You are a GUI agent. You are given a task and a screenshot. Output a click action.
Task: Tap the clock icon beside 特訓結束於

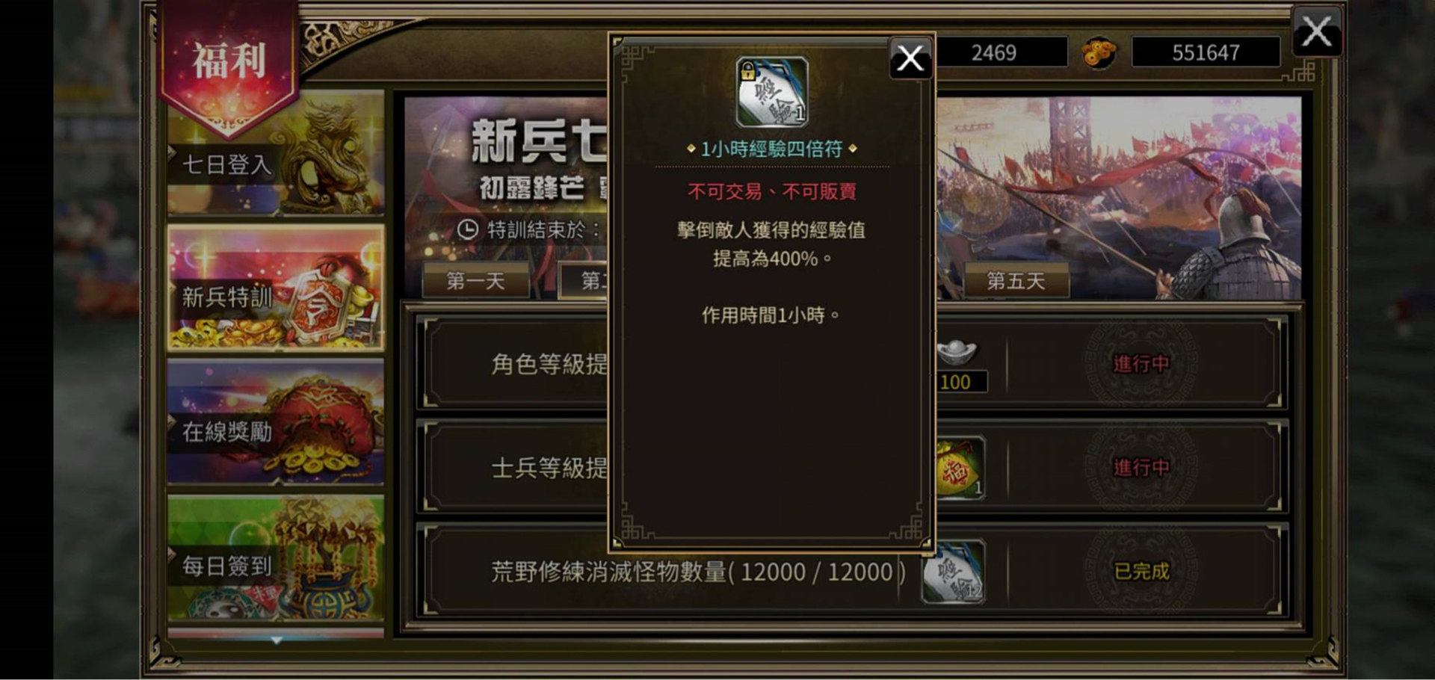coord(468,229)
